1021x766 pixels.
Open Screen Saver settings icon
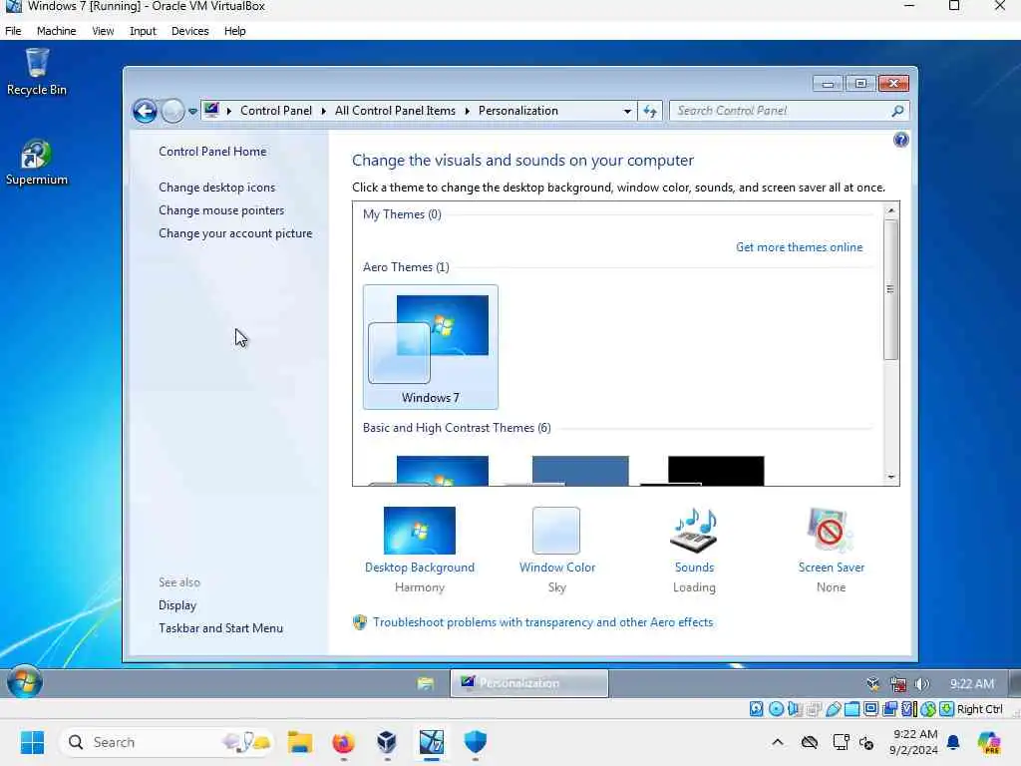click(x=830, y=531)
